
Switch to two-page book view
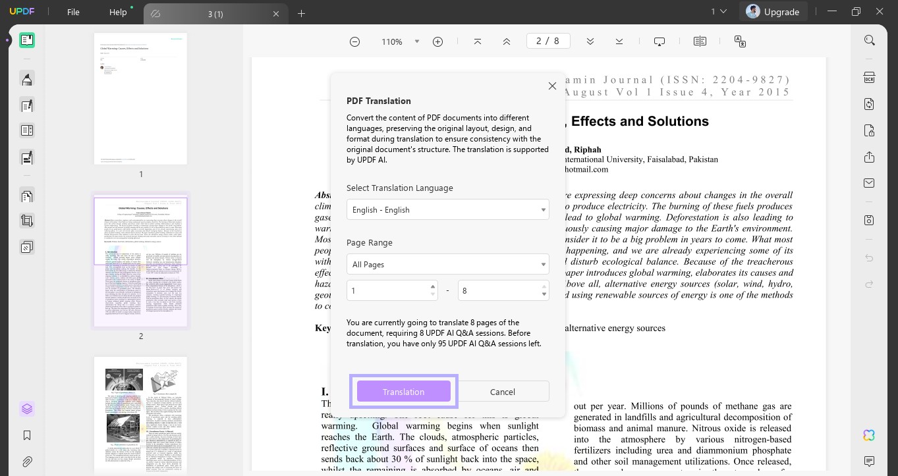pos(700,41)
